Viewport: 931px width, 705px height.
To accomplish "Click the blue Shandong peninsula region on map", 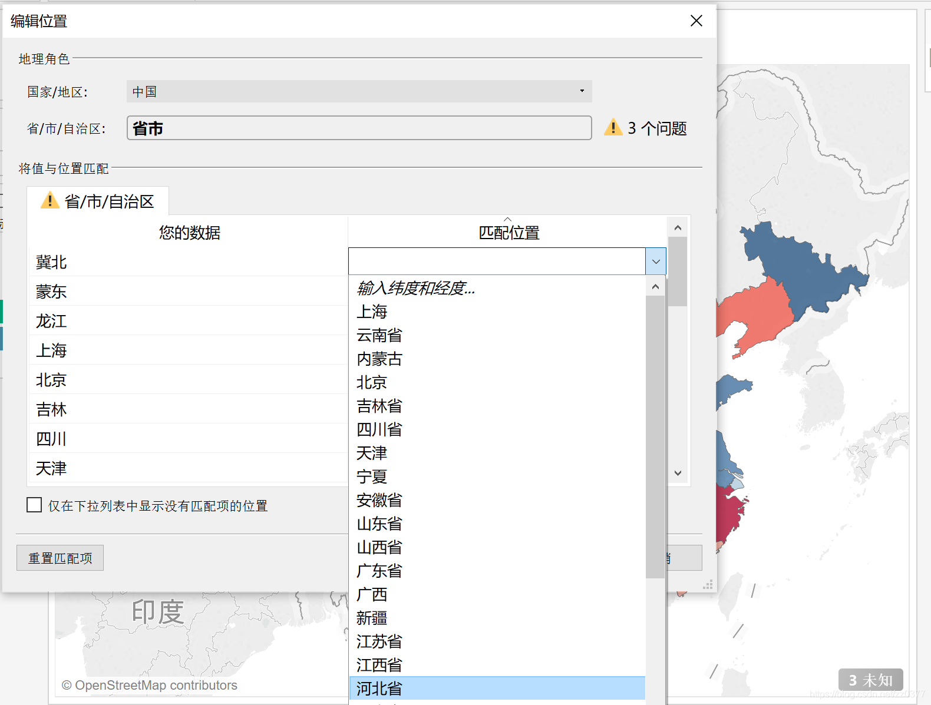I will tap(731, 389).
